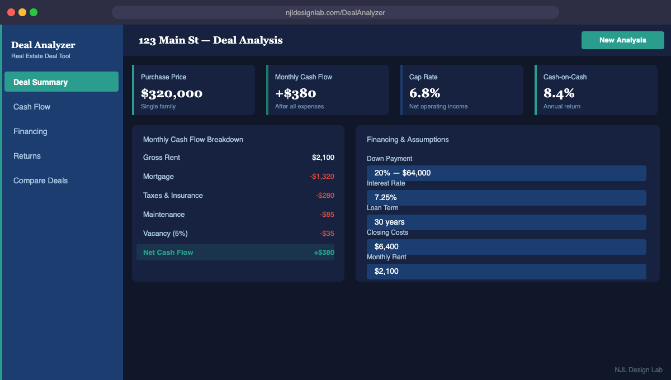
Task: Focus the Closing Costs input
Action: (507, 247)
